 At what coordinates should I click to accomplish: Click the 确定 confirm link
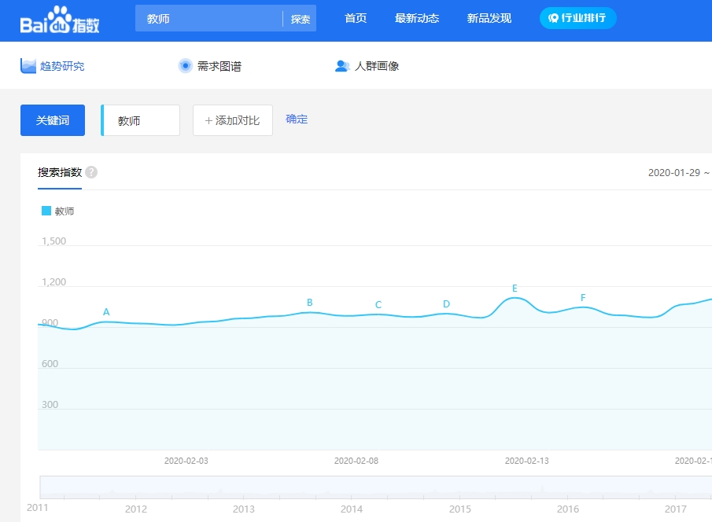tap(297, 119)
